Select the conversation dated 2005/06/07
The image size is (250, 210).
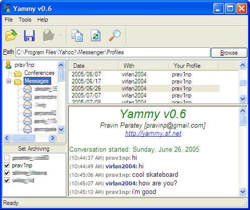145,74
